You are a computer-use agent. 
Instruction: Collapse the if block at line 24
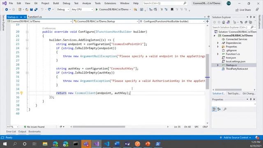27,48
